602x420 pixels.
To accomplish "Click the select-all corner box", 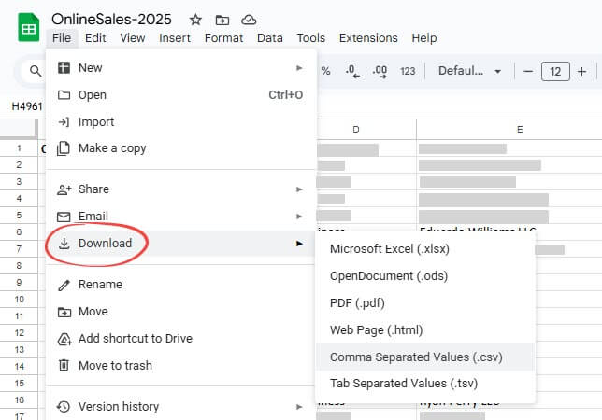I will 19,129.
